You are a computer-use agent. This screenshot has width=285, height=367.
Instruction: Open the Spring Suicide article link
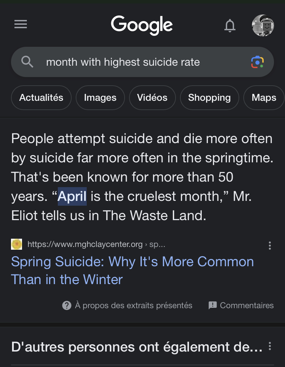132,270
